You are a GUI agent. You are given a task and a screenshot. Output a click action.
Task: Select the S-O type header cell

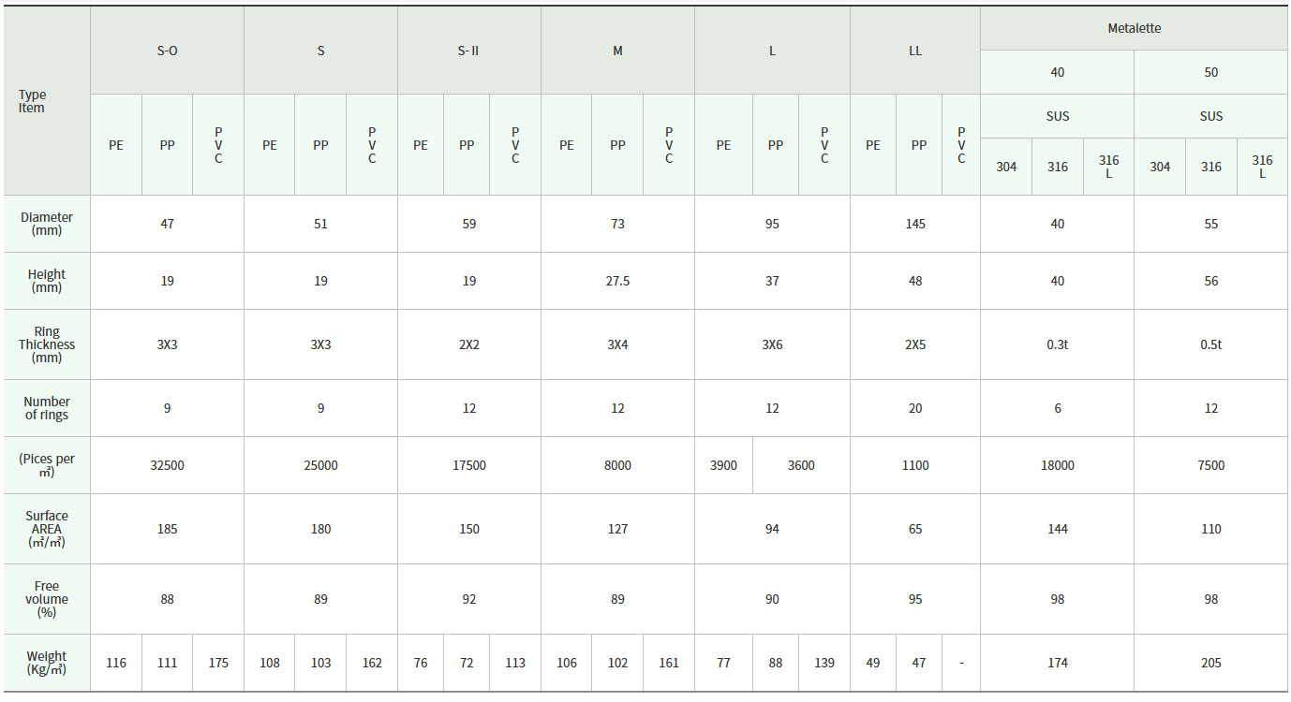point(167,51)
